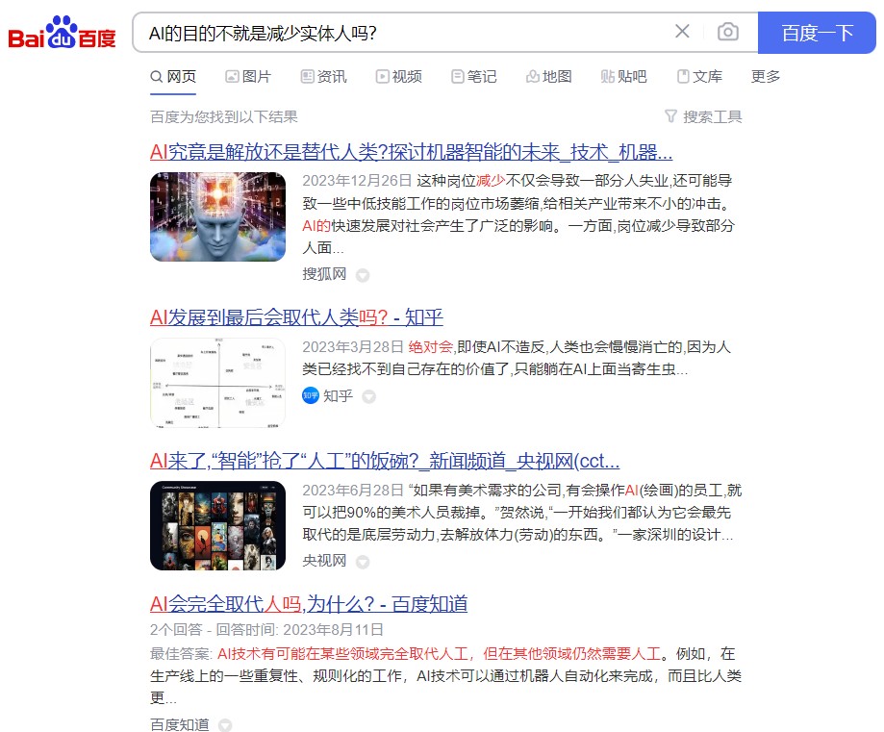This screenshot has width=884, height=732.
Task: Open the 文库 tab
Action: click(699, 77)
